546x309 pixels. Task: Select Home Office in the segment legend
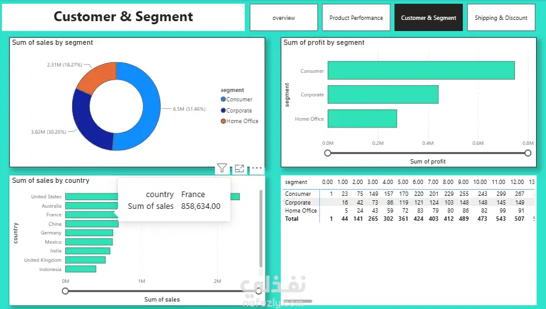(240, 121)
